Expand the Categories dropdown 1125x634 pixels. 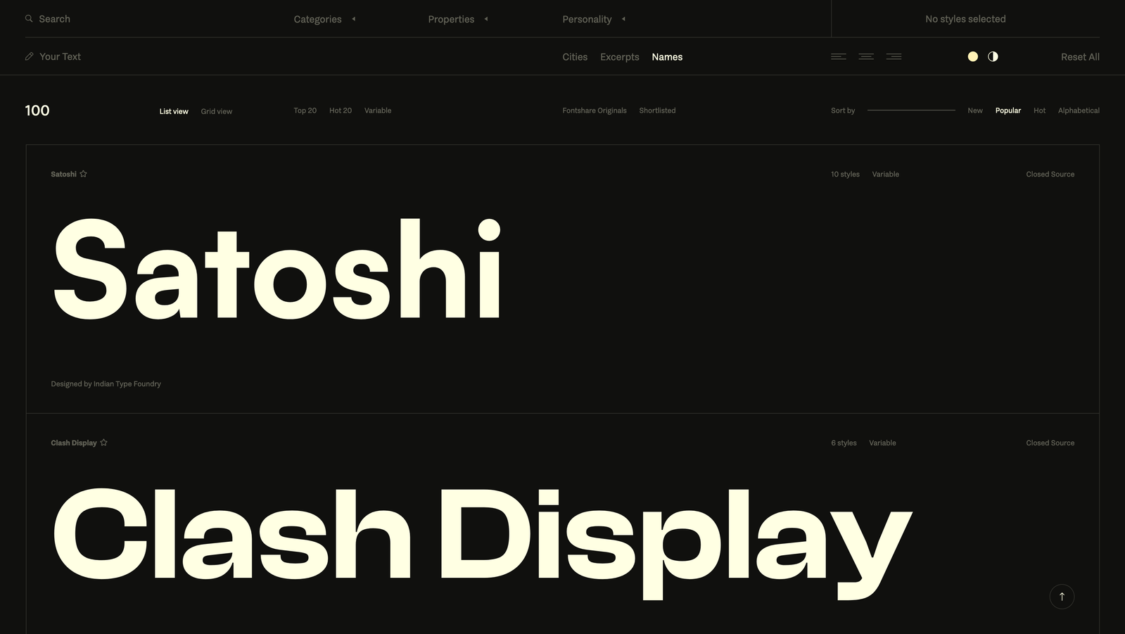(x=324, y=19)
